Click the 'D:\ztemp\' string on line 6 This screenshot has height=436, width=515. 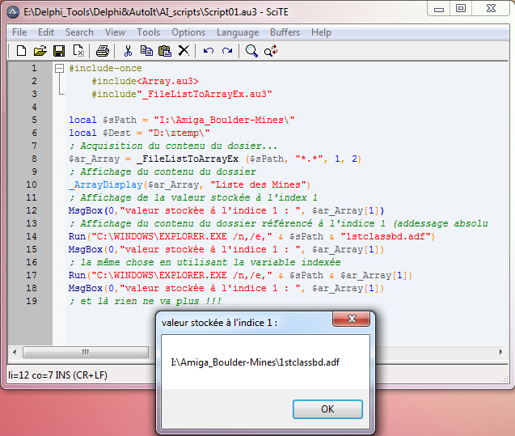click(179, 133)
